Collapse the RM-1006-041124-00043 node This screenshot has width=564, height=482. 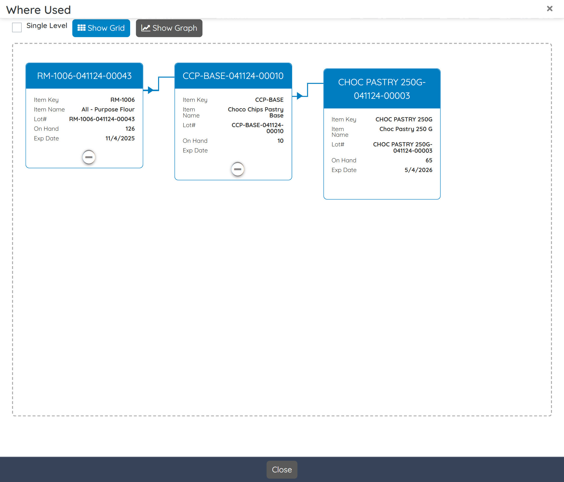pyautogui.click(x=89, y=157)
